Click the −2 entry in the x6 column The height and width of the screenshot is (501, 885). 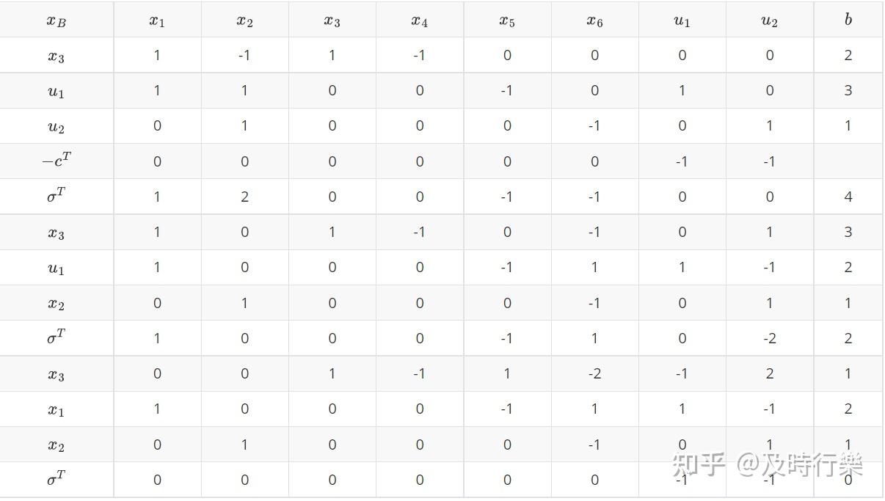[594, 373]
